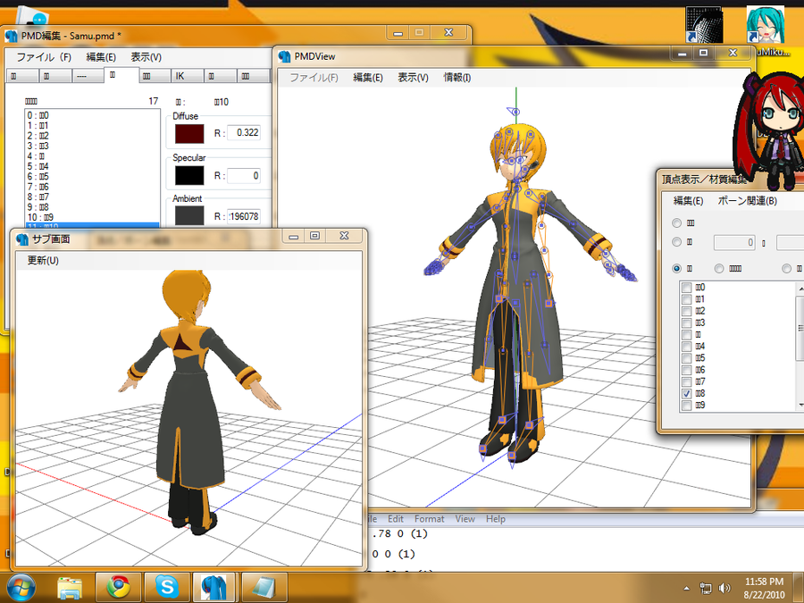Tick the checkbox labeled with number 6
804x603 pixels.
[x=687, y=370]
